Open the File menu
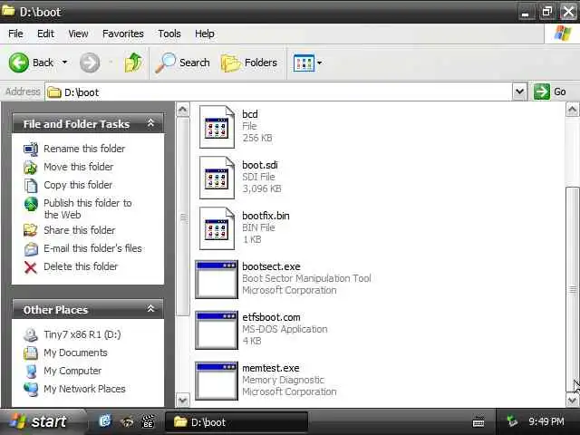580x435 pixels. (x=15, y=34)
